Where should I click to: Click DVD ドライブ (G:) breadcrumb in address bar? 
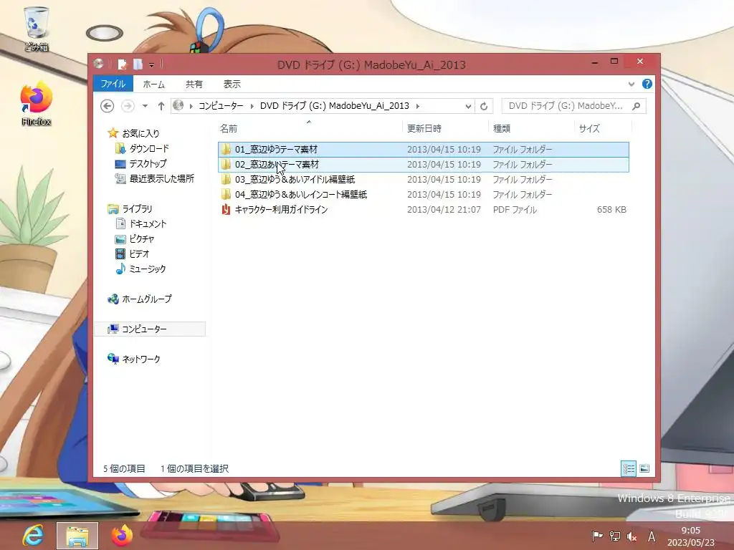click(x=334, y=106)
